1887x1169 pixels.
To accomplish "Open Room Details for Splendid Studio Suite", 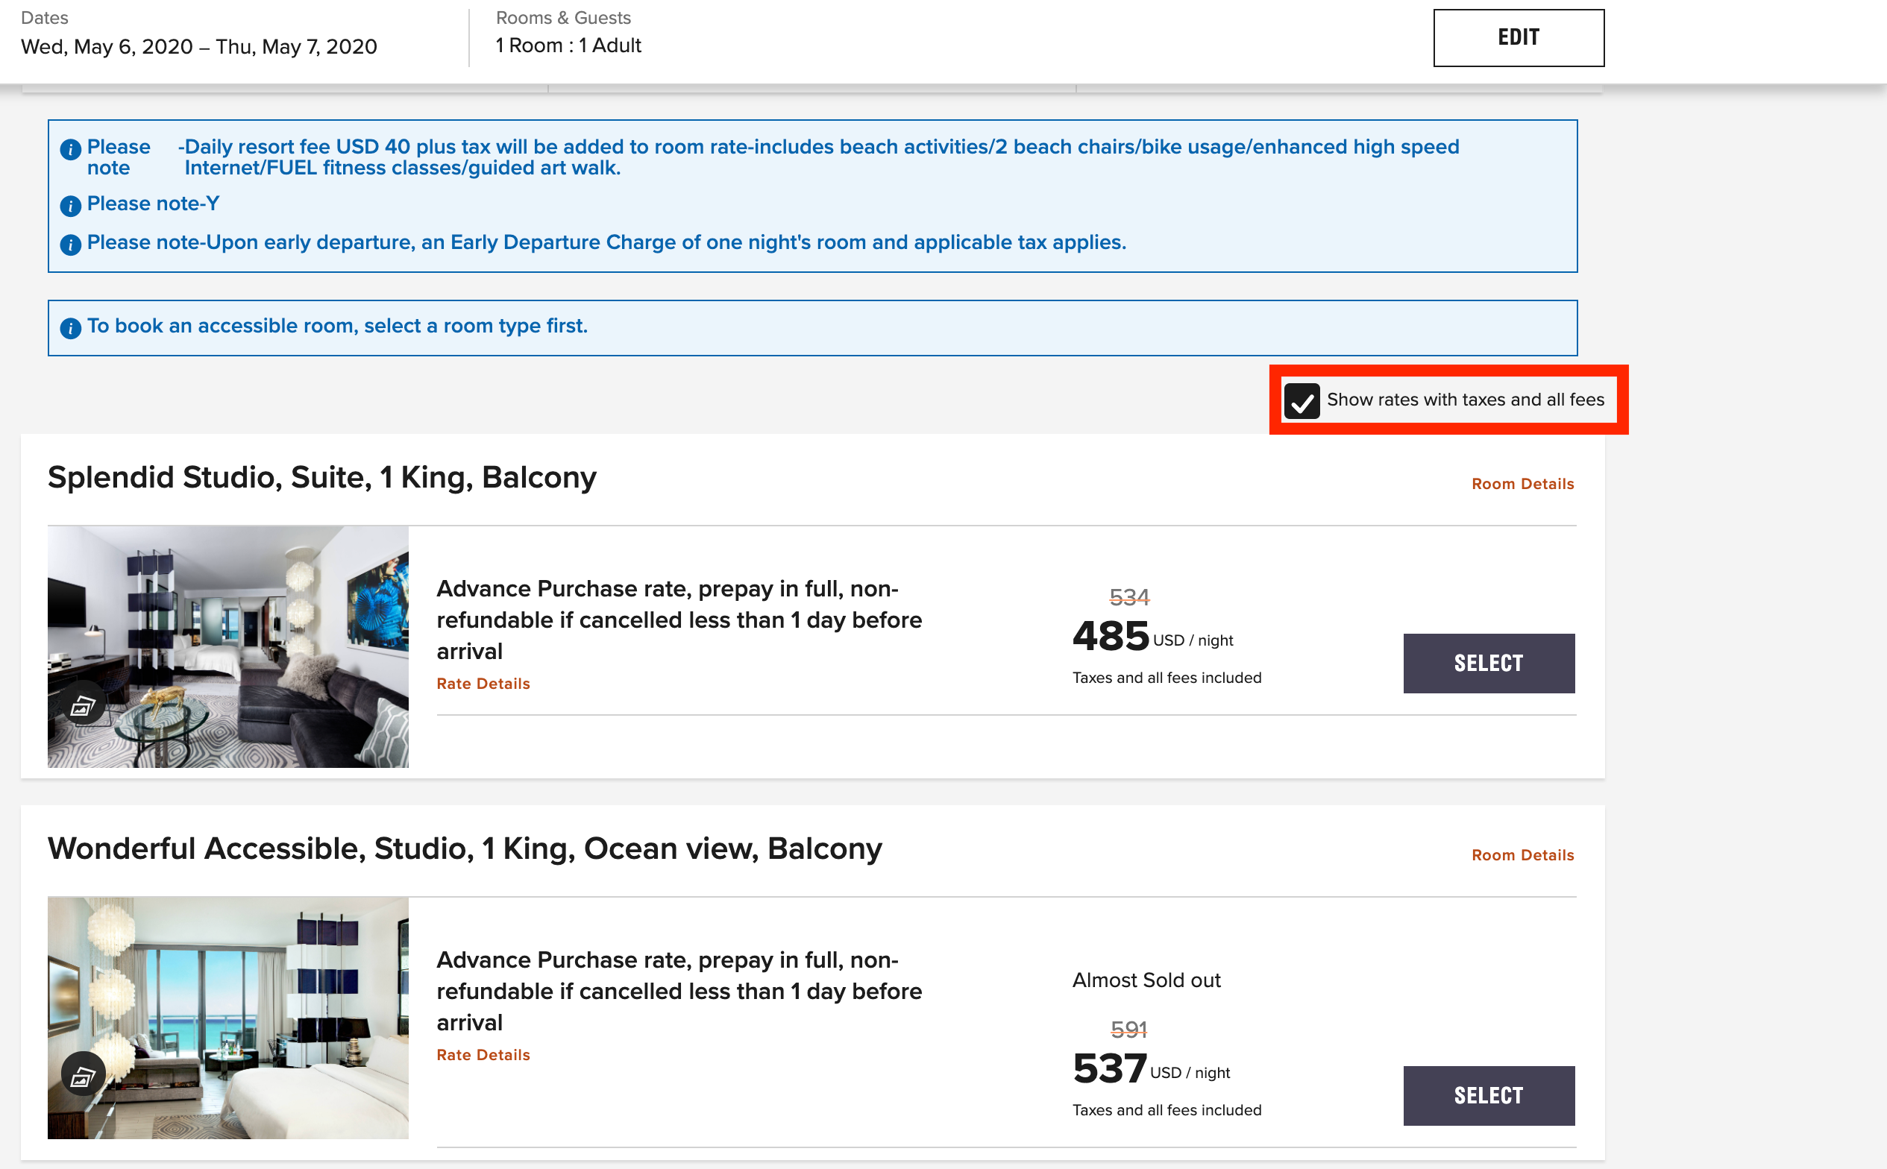I will coord(1522,484).
